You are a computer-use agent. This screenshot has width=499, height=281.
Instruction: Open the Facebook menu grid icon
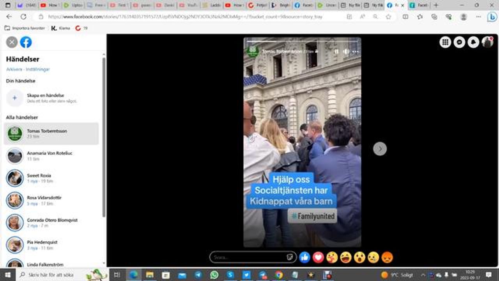[x=445, y=42]
